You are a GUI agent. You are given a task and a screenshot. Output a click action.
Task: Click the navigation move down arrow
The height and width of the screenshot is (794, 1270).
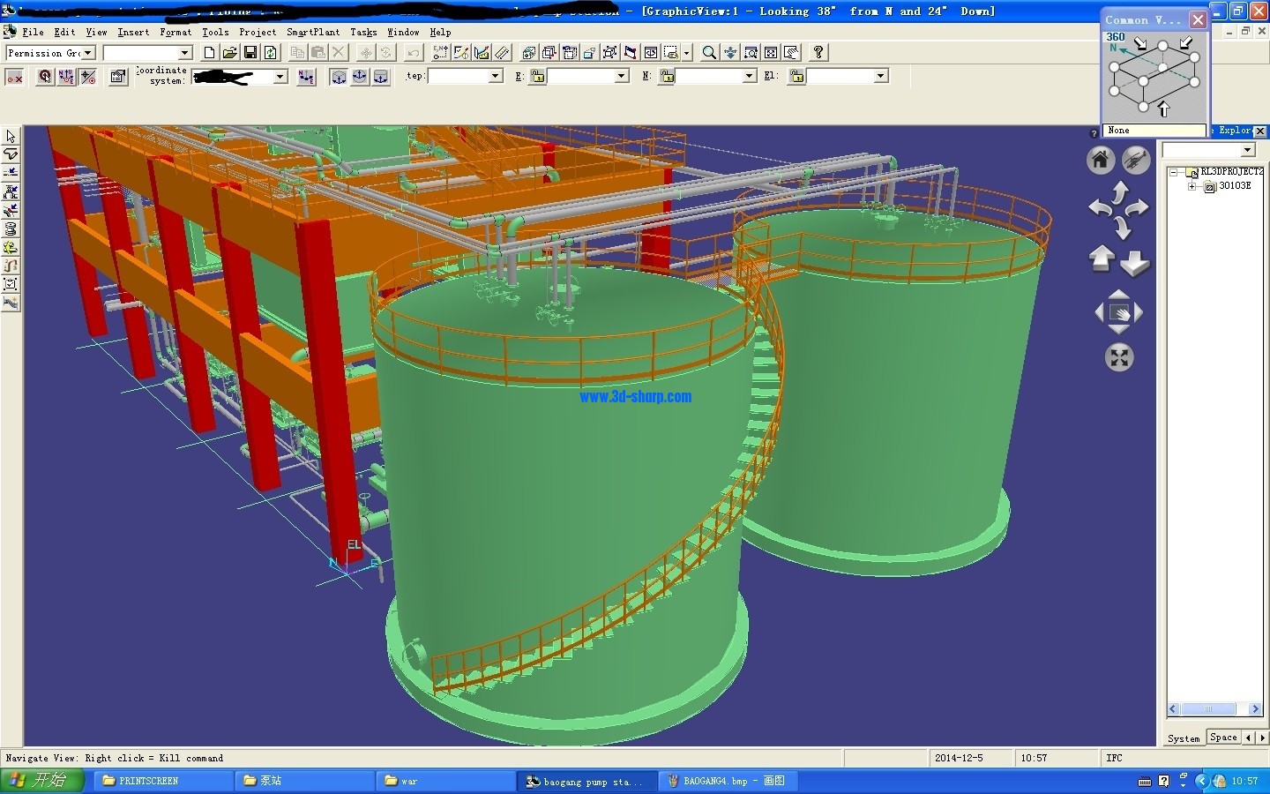(1134, 262)
